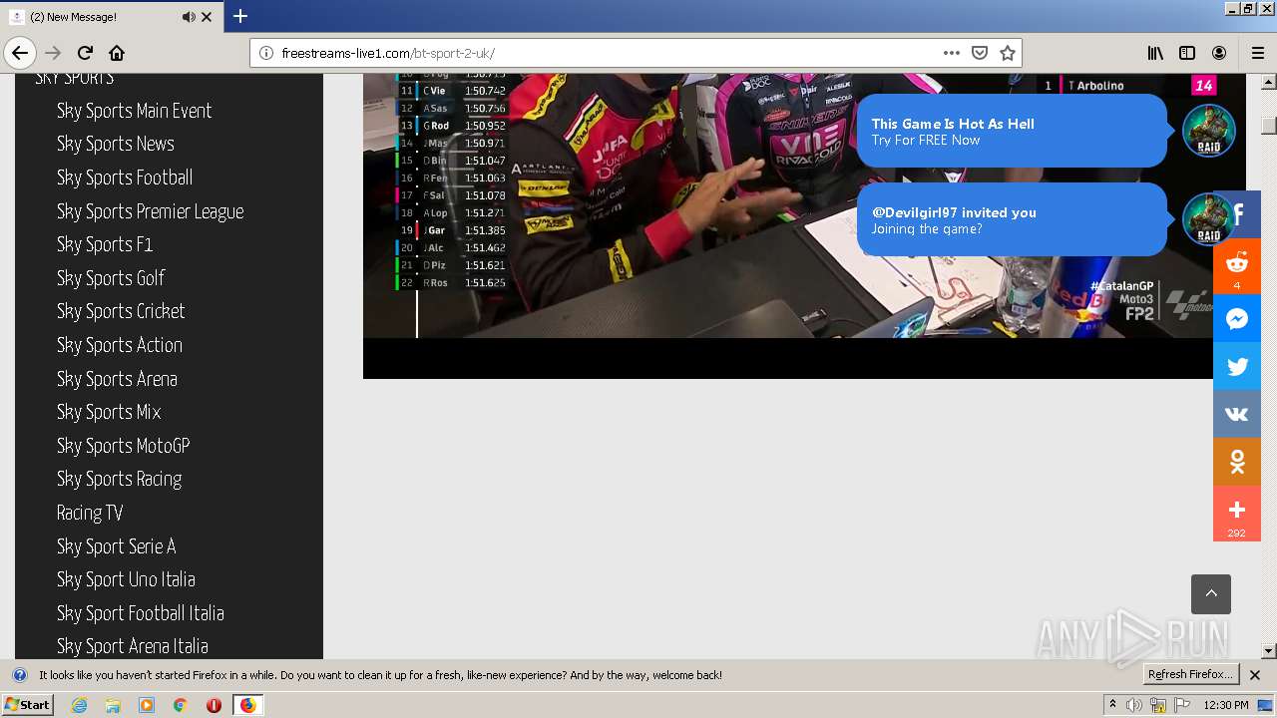The width and height of the screenshot is (1277, 718).
Task: Open the Firefox hamburger menu
Action: [x=1258, y=53]
